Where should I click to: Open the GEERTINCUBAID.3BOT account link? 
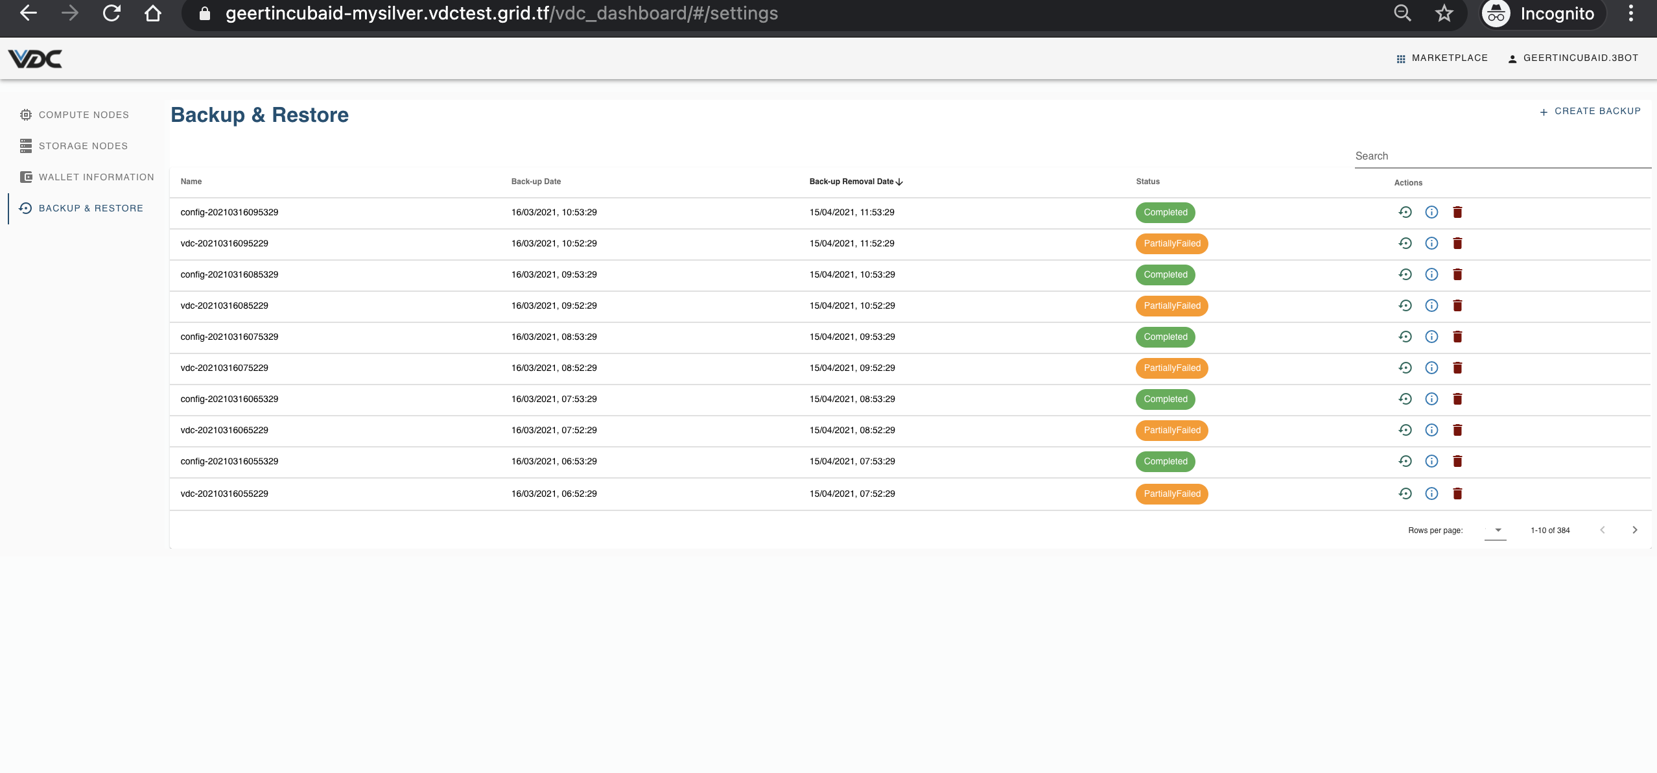click(1579, 58)
